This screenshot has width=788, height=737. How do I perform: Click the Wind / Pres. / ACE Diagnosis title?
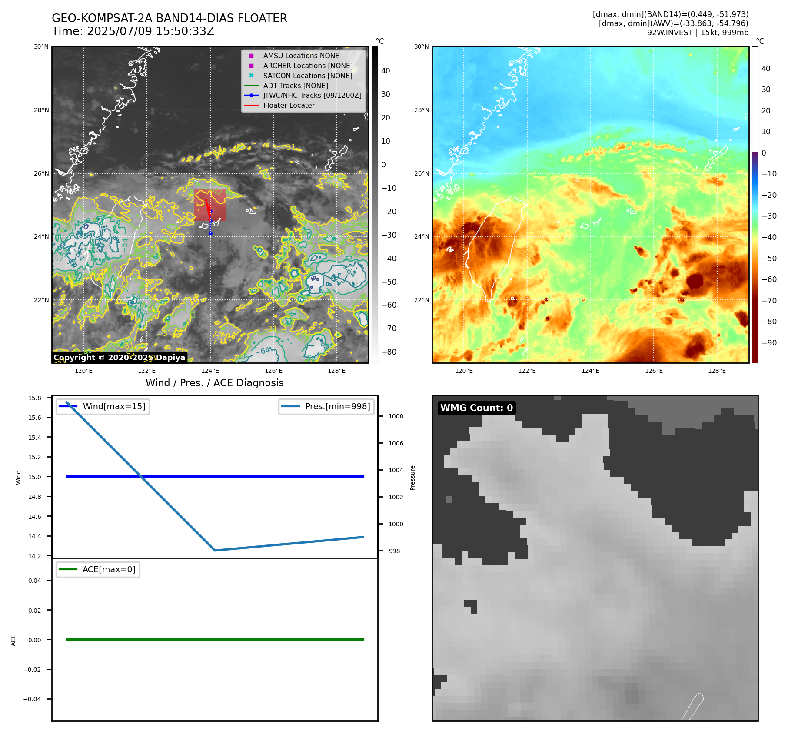pos(215,383)
